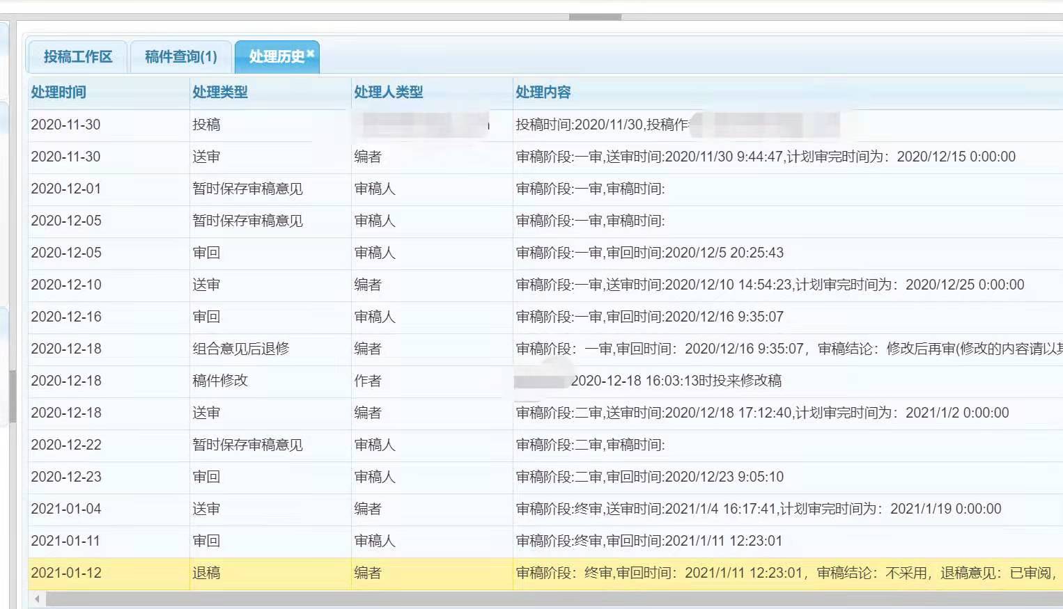Open the 稿件查询(1) tab
The image size is (1063, 609).
[181, 56]
